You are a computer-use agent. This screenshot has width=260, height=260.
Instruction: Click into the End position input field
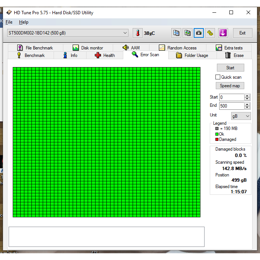coord(231,106)
